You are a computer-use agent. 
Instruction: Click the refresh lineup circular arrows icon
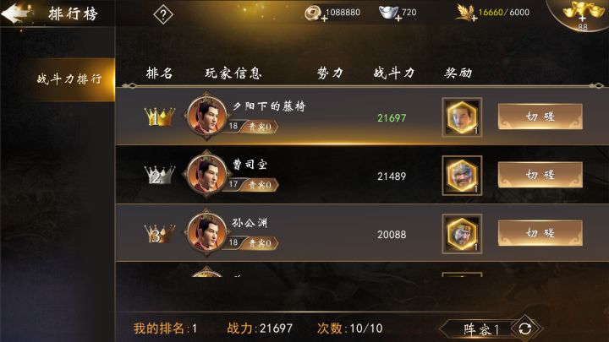point(525,328)
